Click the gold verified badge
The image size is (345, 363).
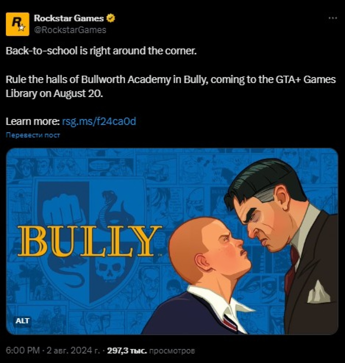pyautogui.click(x=111, y=18)
